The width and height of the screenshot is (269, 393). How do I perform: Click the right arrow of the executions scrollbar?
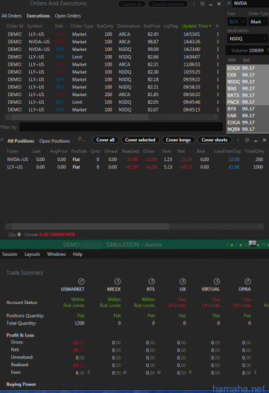[215, 117]
